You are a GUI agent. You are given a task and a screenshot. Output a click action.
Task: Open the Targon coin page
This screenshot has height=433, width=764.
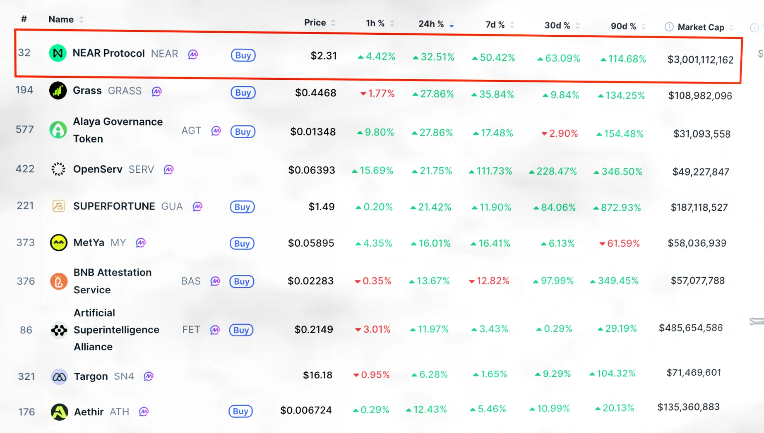(x=91, y=376)
